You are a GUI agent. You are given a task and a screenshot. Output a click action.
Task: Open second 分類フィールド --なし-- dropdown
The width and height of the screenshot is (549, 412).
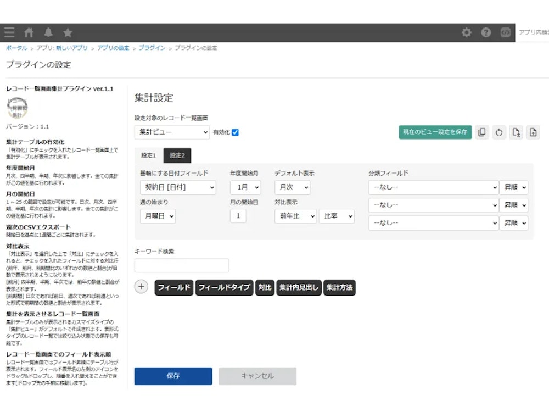click(434, 205)
